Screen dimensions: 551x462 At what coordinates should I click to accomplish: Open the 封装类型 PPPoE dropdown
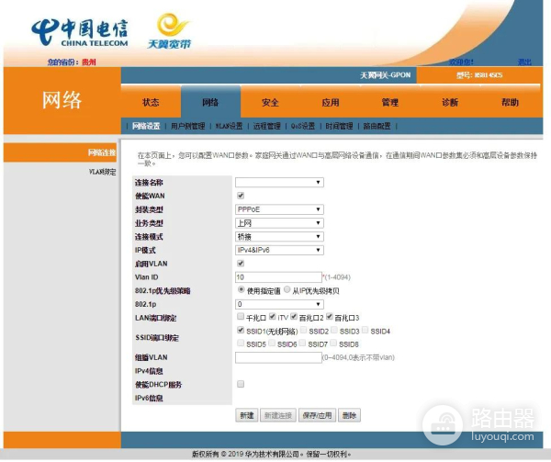coord(279,209)
